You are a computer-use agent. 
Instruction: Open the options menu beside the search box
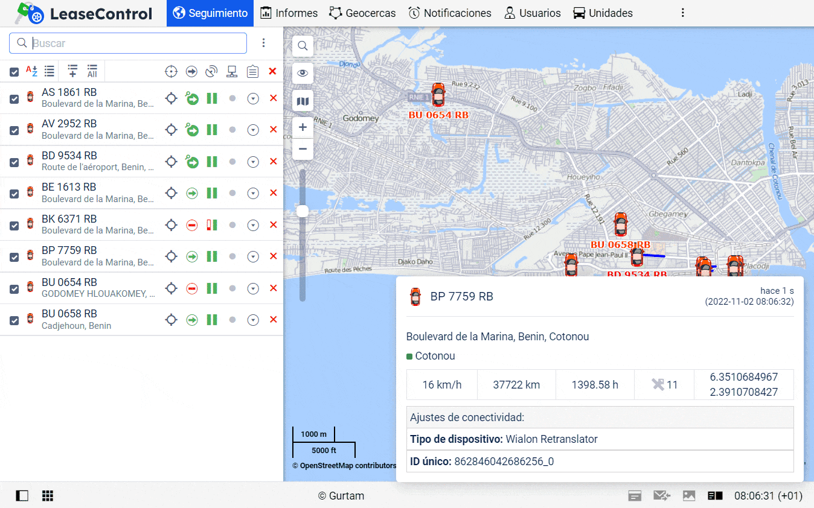point(263,43)
